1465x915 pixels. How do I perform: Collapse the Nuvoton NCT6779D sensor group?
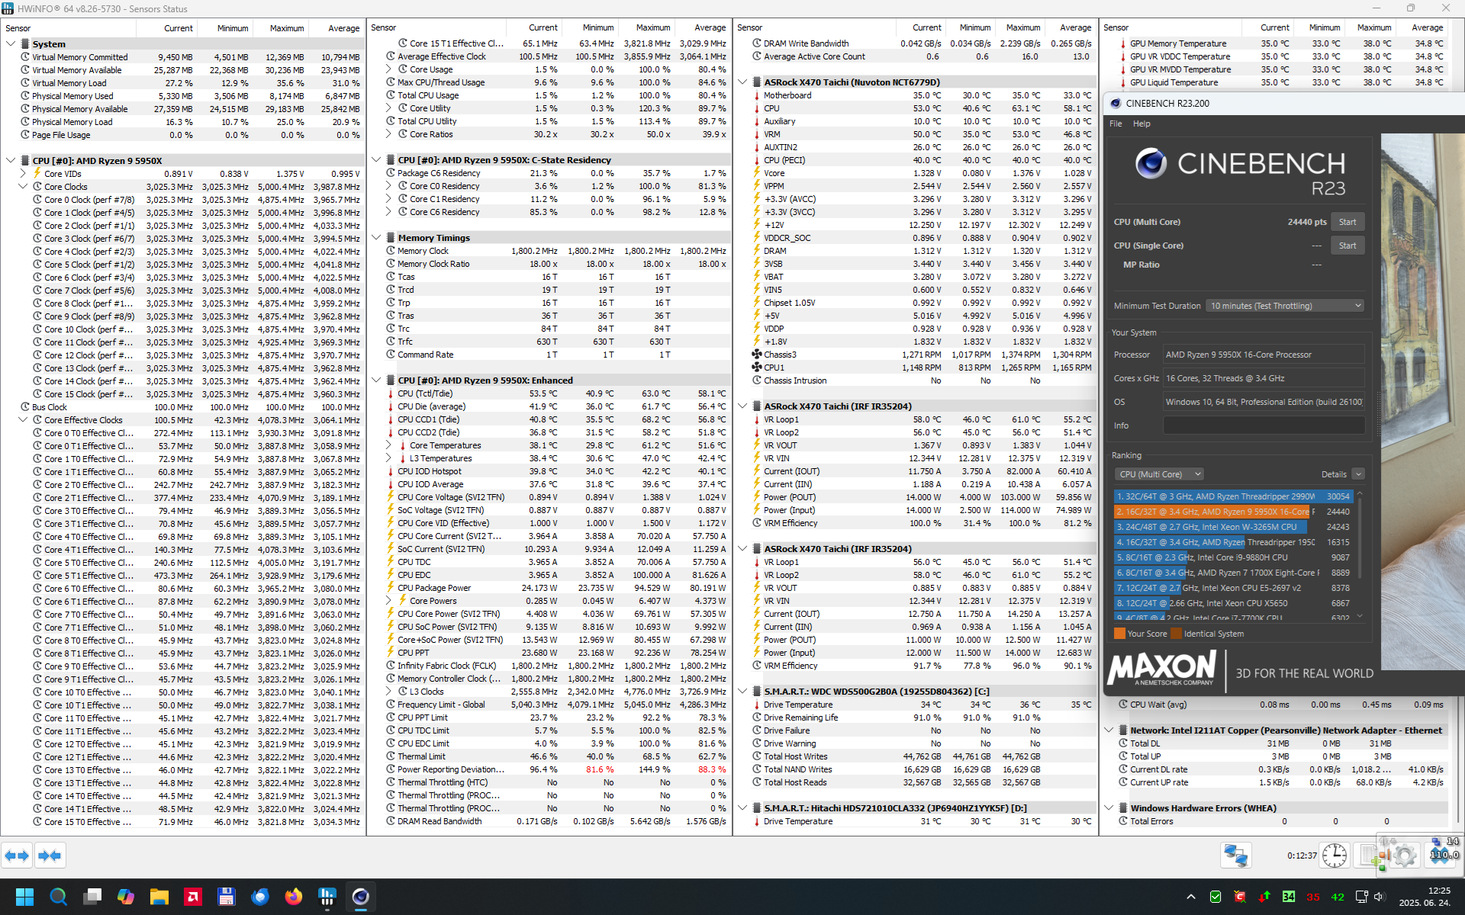pyautogui.click(x=742, y=82)
